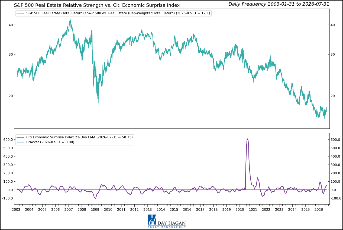
Task: Click the x-axis year label '2007'
Action: click(x=69, y=209)
